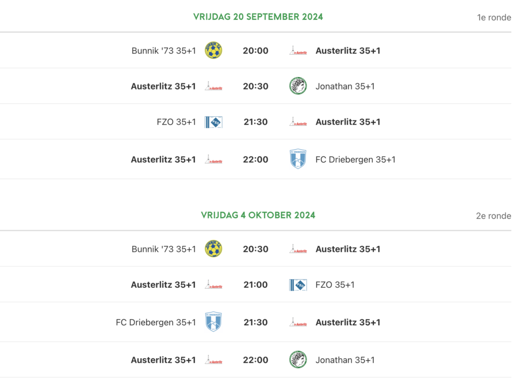
Task: Click the Bunnik '73 logo under 4 Oktober
Action: tap(213, 249)
